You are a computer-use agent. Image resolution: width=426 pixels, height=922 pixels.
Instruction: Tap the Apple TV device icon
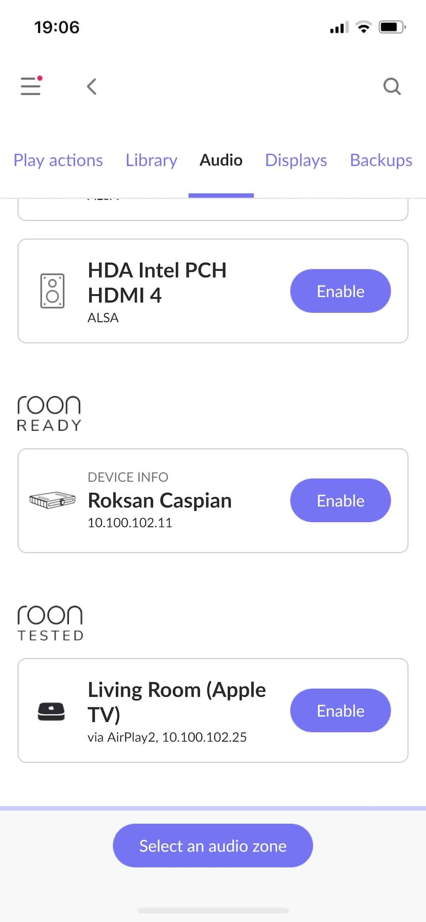(x=51, y=711)
